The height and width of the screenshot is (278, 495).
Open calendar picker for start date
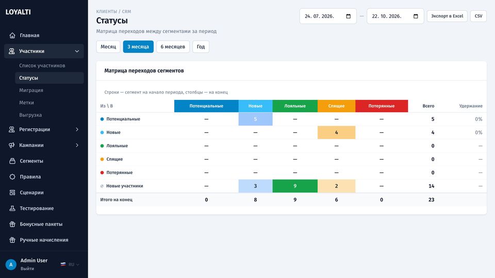pyautogui.click(x=348, y=16)
